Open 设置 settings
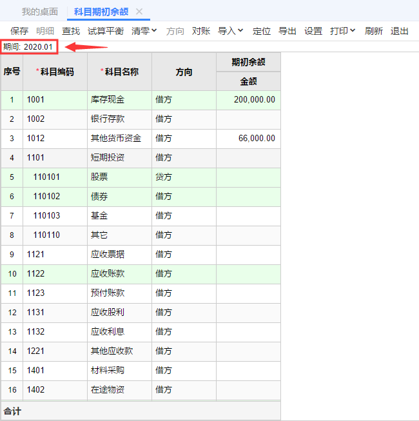419x421 pixels. 313,31
